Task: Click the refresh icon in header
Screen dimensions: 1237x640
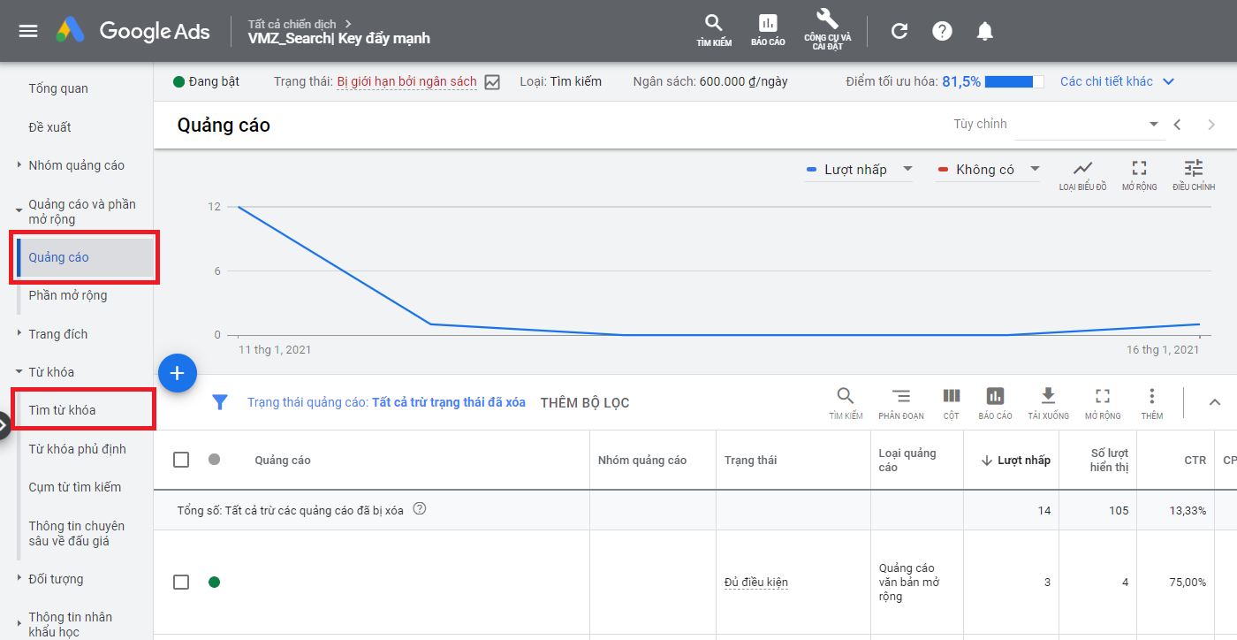Action: [899, 31]
